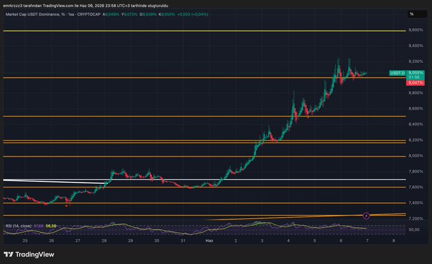Click the 7,400% price axis label

click(x=415, y=203)
